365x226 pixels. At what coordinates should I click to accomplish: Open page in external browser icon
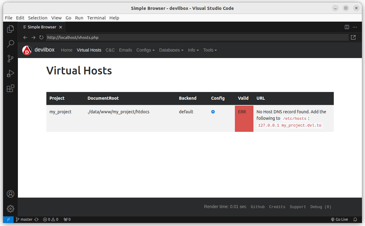pos(353,37)
